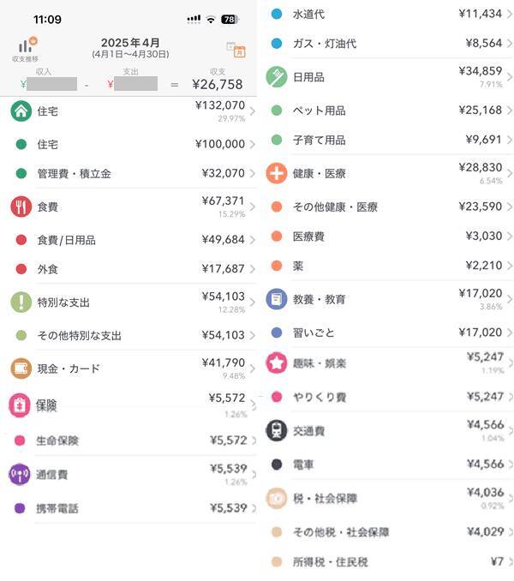Tap the 特別な支出 exclamation icon

pyautogui.click(x=21, y=302)
